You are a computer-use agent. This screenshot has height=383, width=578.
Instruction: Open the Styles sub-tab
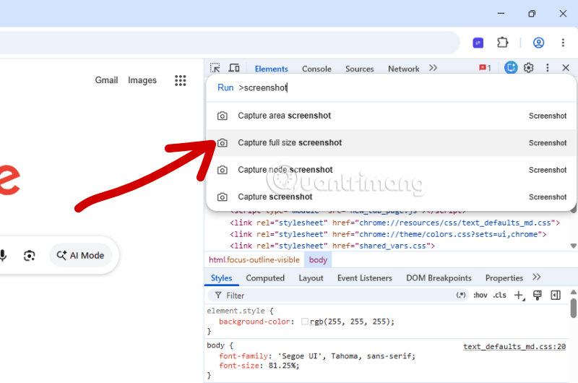pyautogui.click(x=221, y=278)
